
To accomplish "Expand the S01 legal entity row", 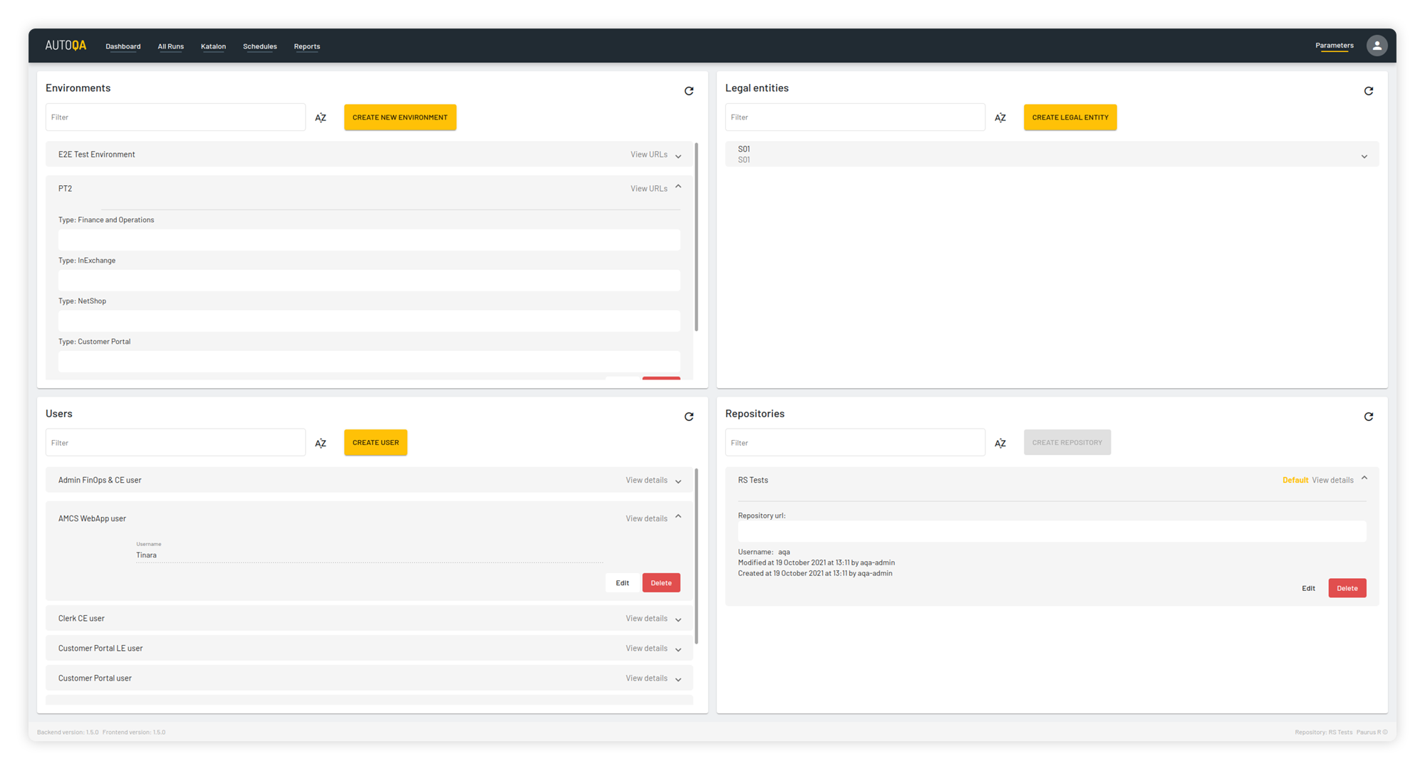I will (x=1364, y=156).
